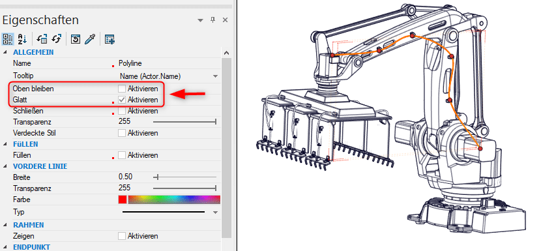Screen dimensions: 541x251
Task: Pick the eyedropper tool icon
Action: tap(89, 39)
